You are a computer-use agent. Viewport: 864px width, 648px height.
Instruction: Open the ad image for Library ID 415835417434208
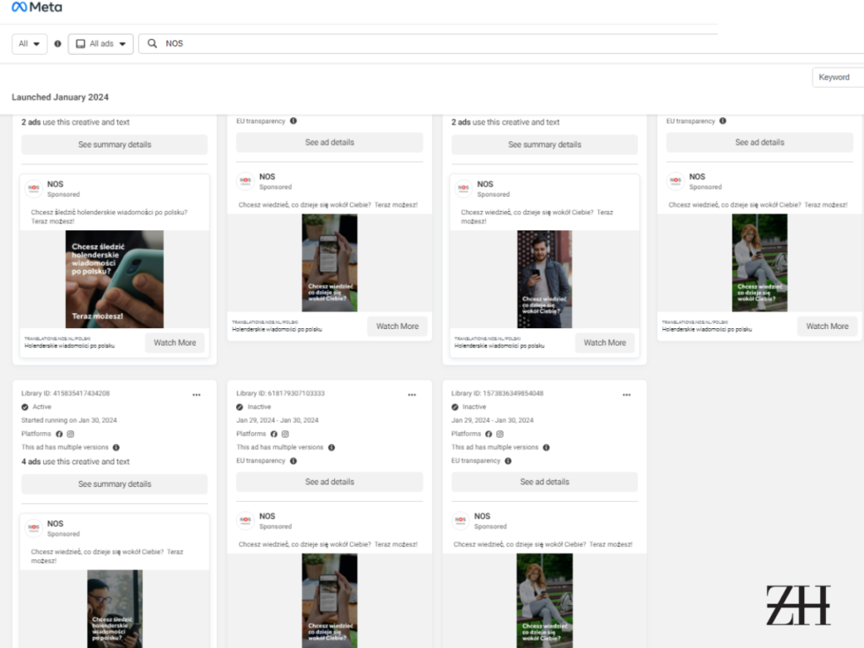click(x=115, y=609)
